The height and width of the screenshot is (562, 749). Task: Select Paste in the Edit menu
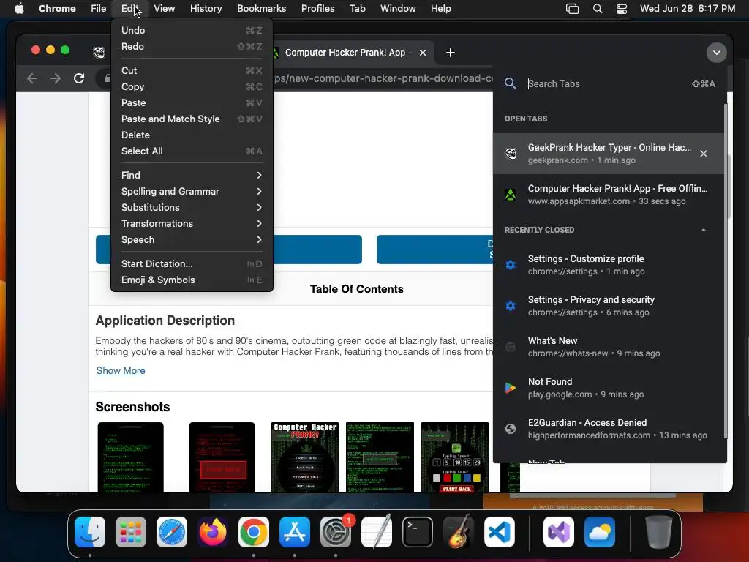tap(192, 102)
